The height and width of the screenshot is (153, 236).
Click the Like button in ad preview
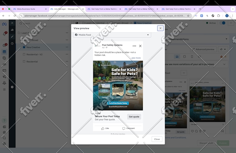click(105, 128)
